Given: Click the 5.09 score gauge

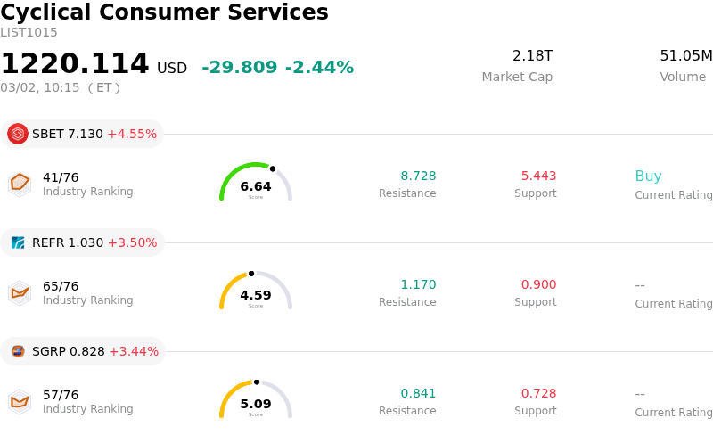Looking at the screenshot, I should pos(256,400).
